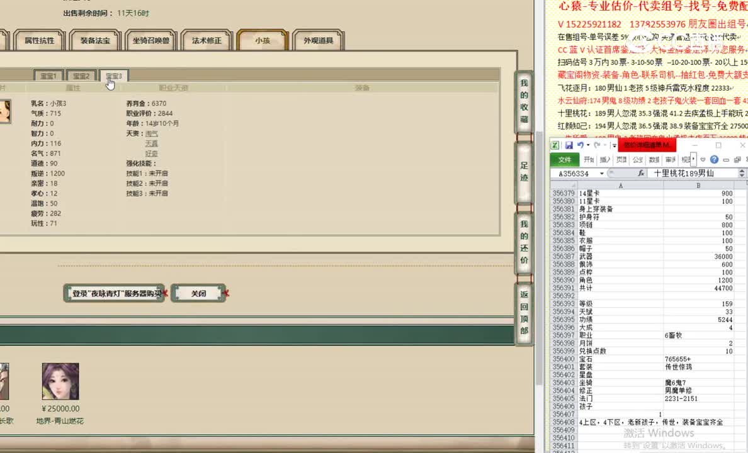Switch to the 宝宝2 tab

pos(81,76)
